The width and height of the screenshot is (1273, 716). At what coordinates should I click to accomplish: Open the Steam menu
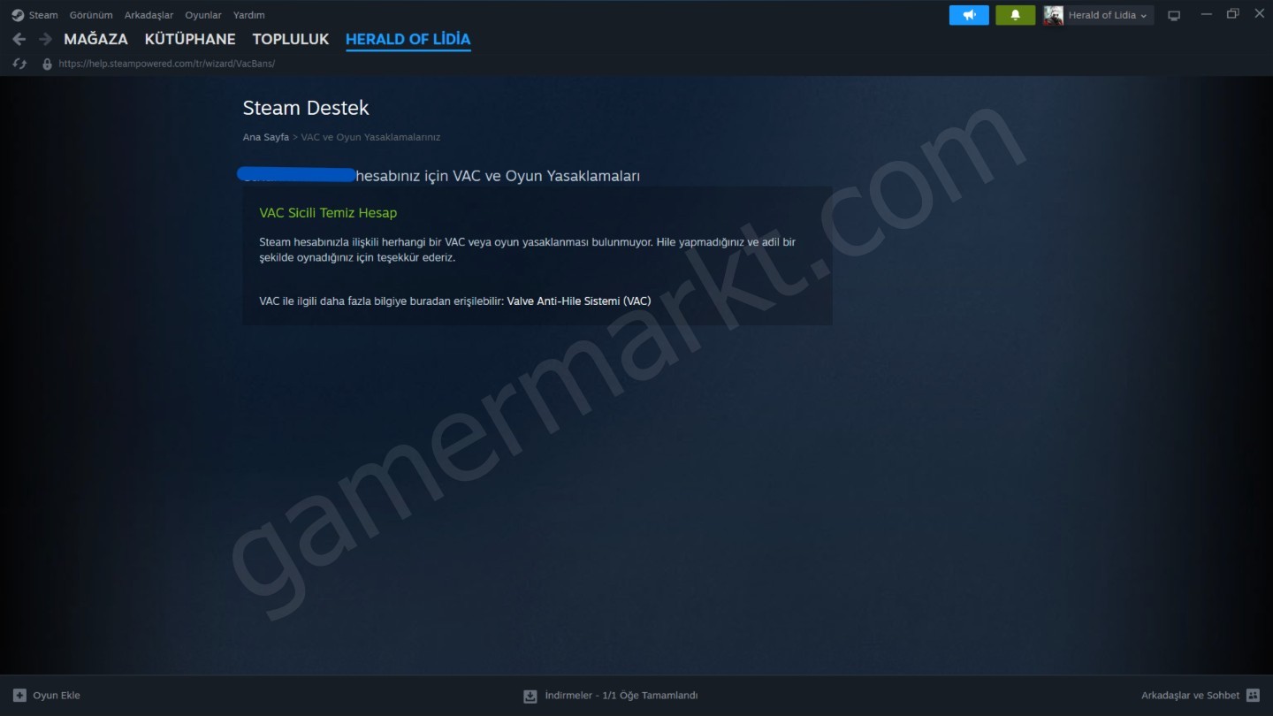(43, 15)
